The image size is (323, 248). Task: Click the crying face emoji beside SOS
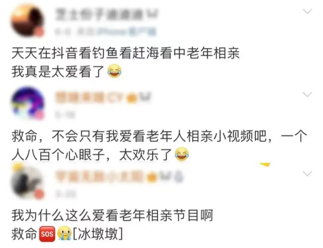pyautogui.click(x=64, y=234)
